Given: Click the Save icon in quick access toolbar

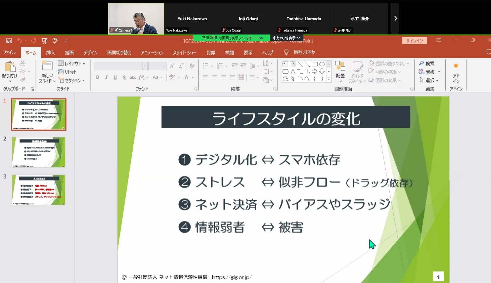Looking at the screenshot, I should point(9,41).
